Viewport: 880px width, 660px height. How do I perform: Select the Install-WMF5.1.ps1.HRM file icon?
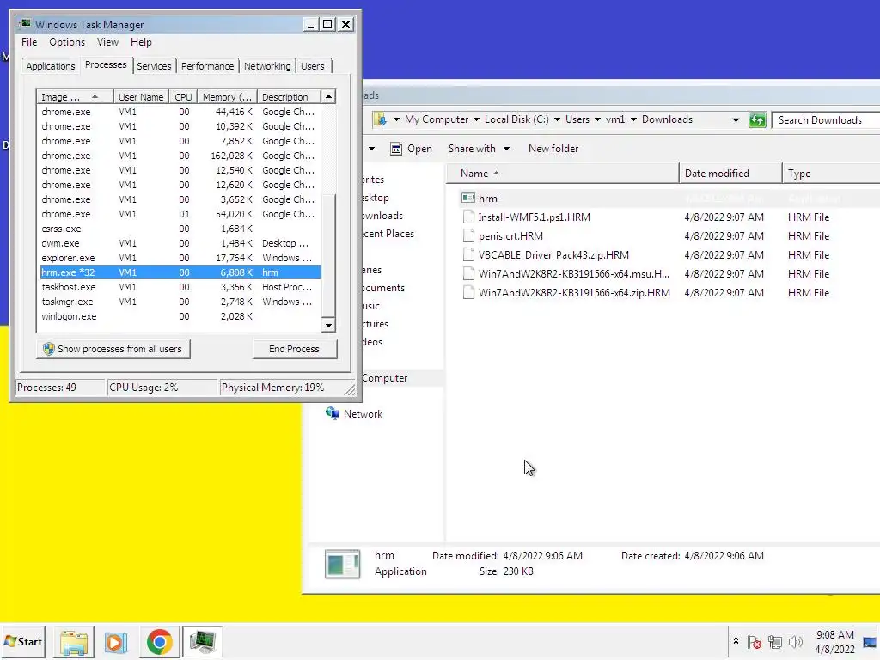click(468, 217)
